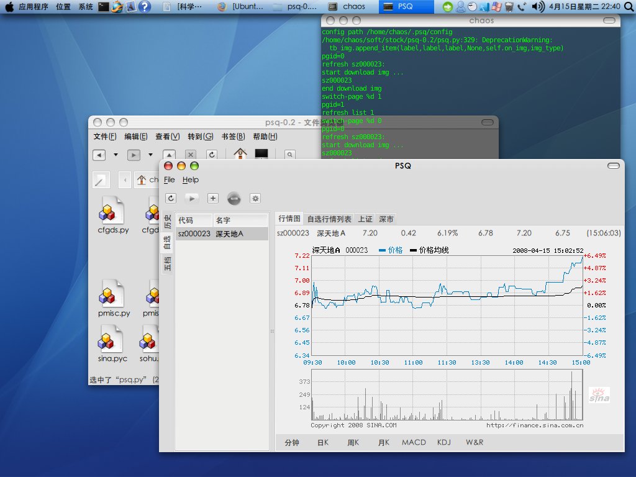
Task: Click the clock 4月15日星期二 22:40
Action: 584,6
